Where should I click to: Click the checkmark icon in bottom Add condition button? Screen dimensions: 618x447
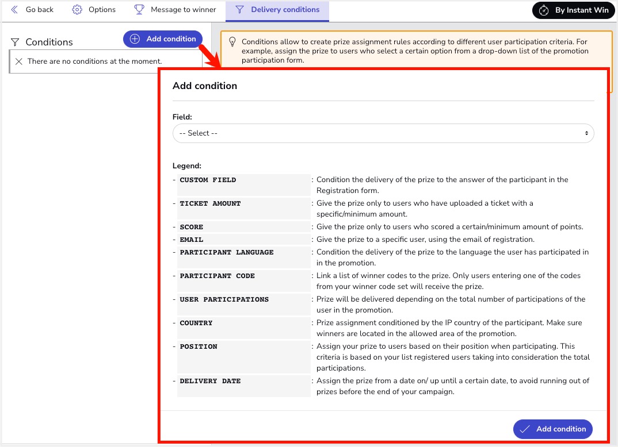(524, 429)
